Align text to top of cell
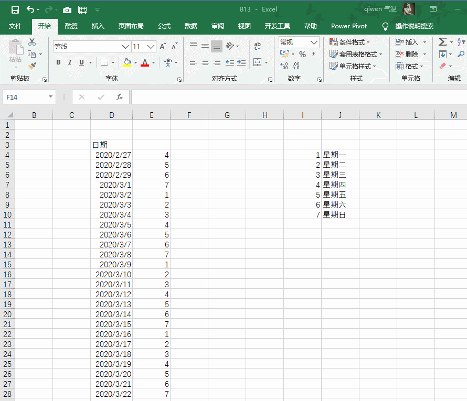 click(194, 46)
